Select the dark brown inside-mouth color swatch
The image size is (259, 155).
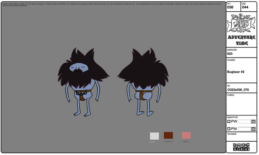pos(168,135)
